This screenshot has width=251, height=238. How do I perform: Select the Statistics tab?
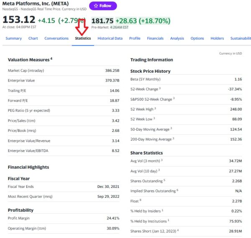coord(83,38)
